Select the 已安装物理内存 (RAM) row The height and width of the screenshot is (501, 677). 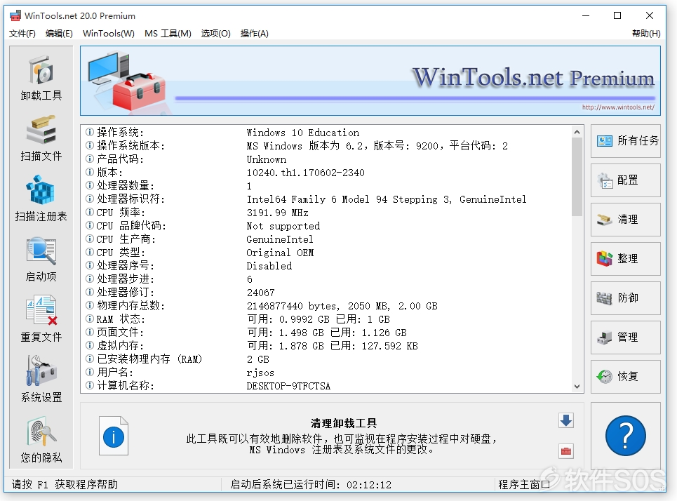[x=326, y=359]
